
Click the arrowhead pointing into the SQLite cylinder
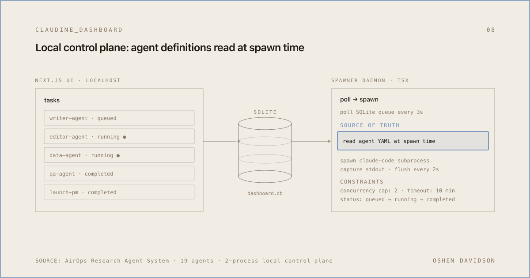point(239,141)
